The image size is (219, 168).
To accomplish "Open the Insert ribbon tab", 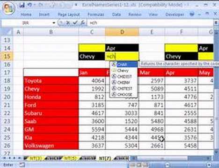I will click(44, 14).
